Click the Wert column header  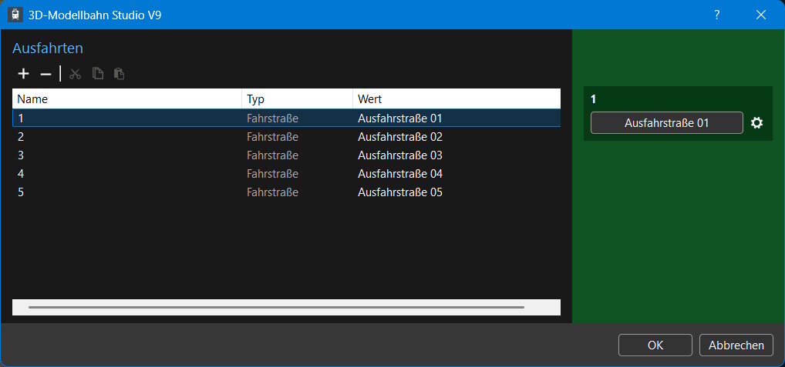click(455, 99)
